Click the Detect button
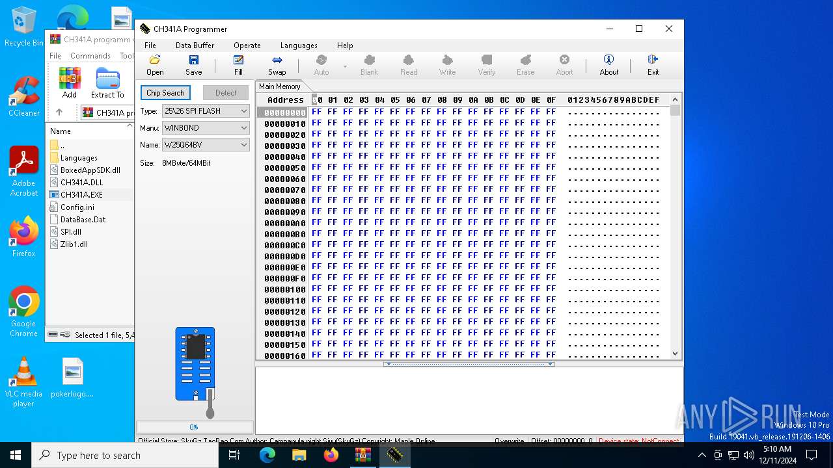The image size is (833, 468). point(226,93)
